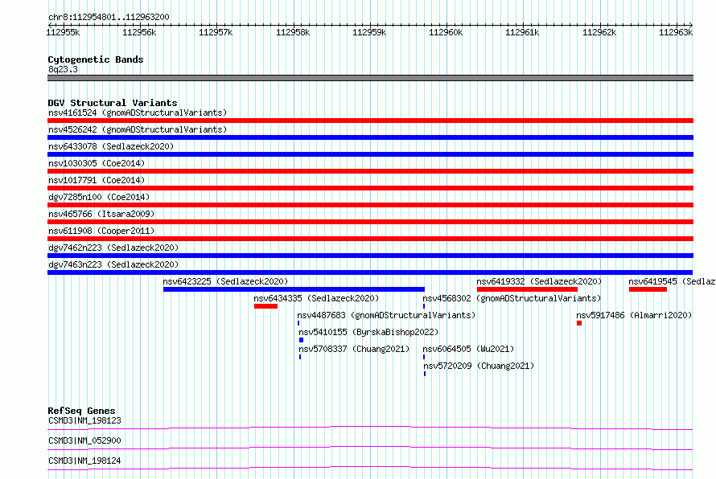Screen dimensions: 716x479
Task: Select the red nsv4161524 variant bar
Action: click(370, 121)
